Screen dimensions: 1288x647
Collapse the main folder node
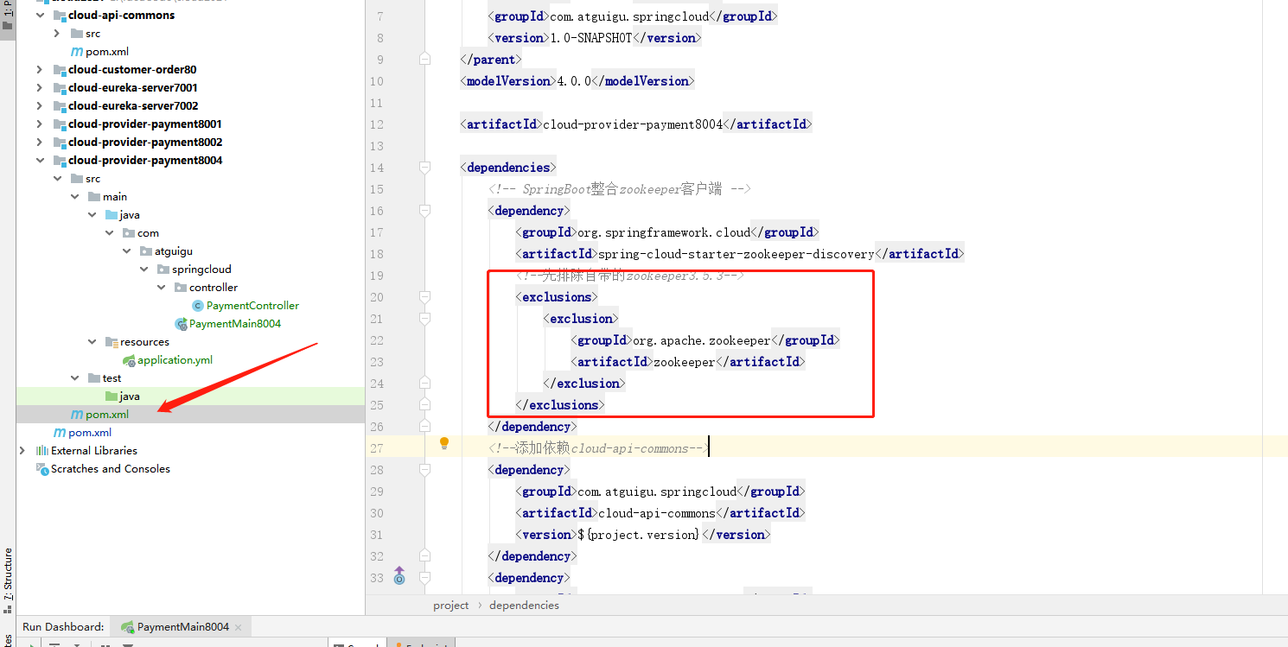[x=75, y=197]
